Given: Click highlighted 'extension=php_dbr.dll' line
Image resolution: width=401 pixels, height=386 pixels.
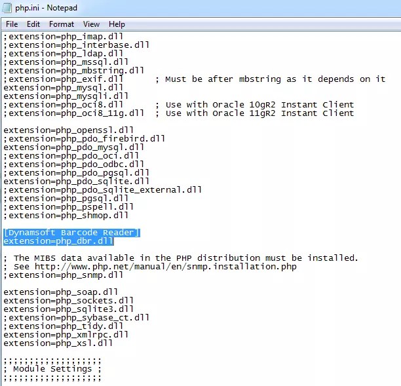Looking at the screenshot, I should (x=58, y=241).
